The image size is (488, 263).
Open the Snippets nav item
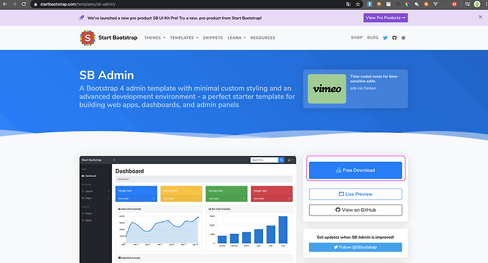click(x=213, y=38)
